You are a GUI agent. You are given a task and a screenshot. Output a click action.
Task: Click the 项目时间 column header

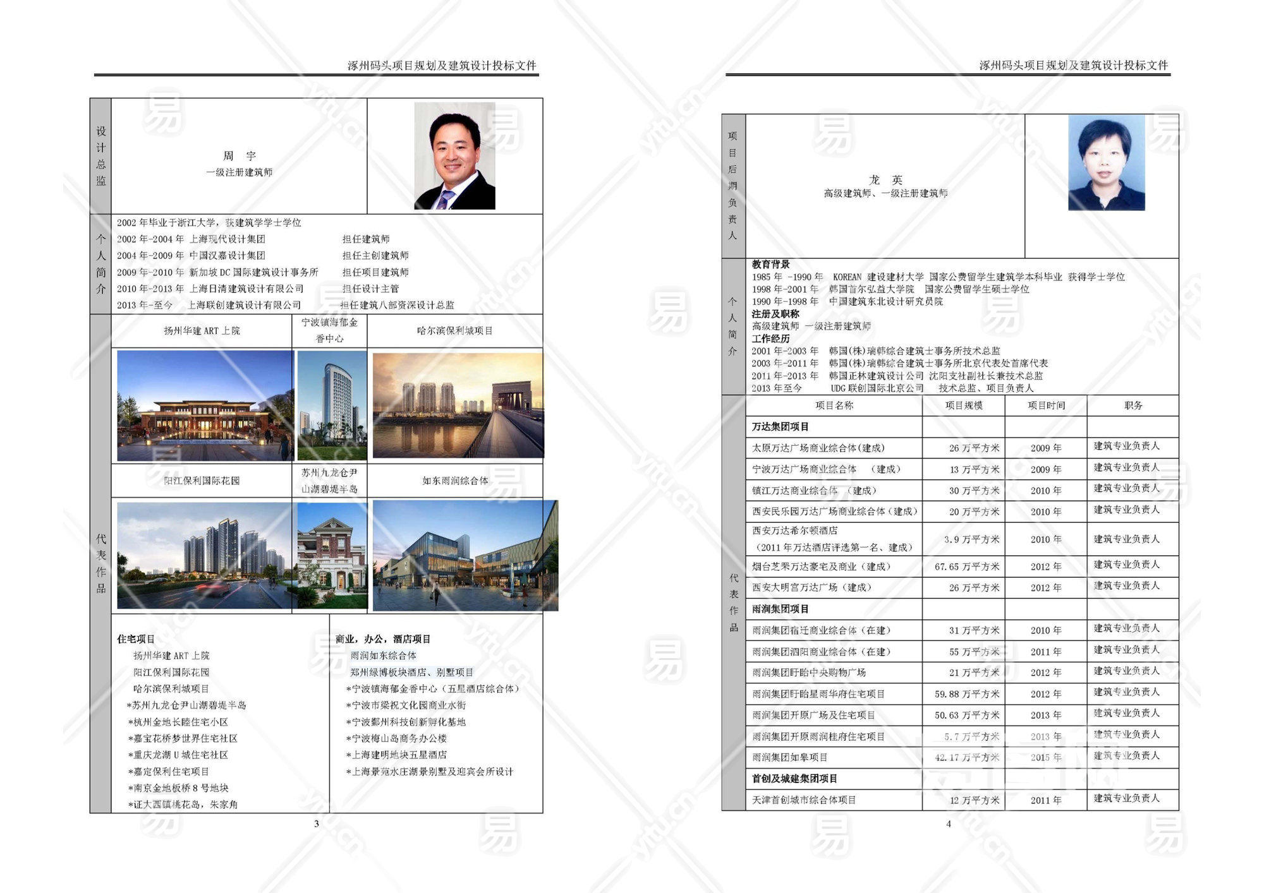click(1046, 405)
